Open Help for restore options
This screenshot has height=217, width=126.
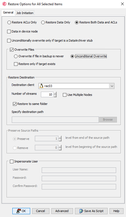coord(116,211)
